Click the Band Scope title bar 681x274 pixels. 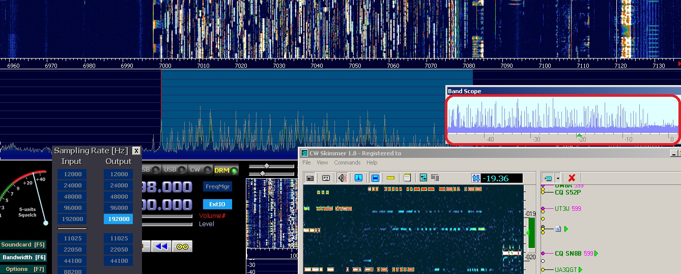(x=563, y=91)
